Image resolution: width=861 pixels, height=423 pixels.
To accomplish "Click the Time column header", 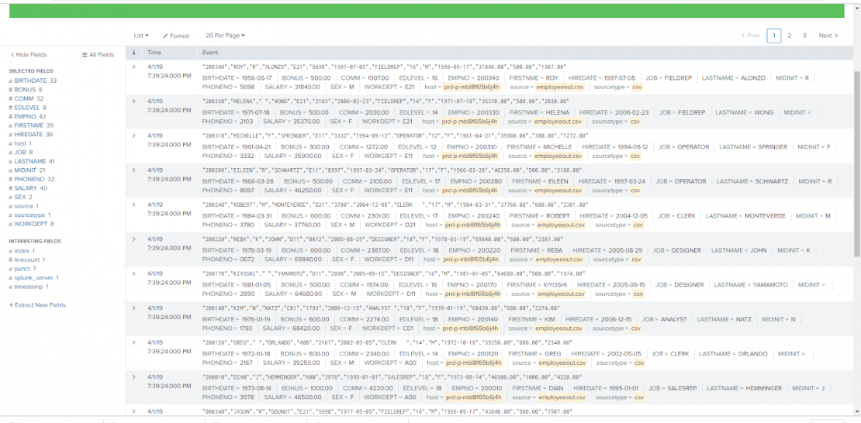I will click(x=154, y=53).
